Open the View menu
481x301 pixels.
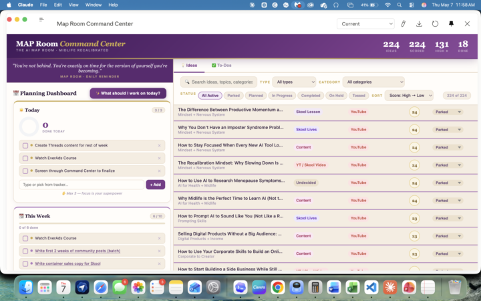click(73, 5)
